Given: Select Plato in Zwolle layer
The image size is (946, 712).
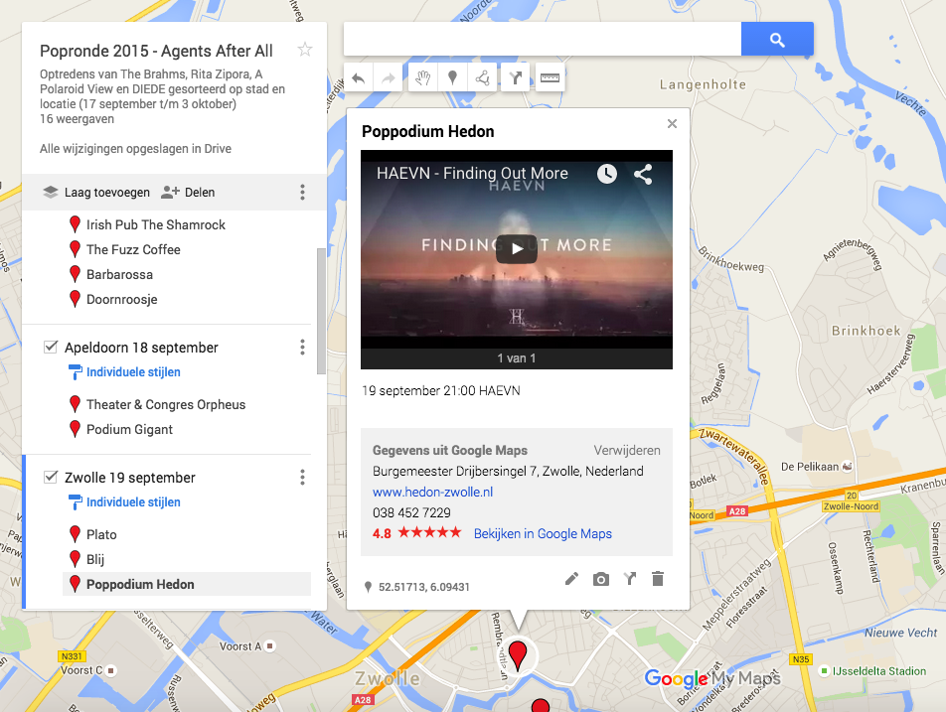Looking at the screenshot, I should (x=101, y=535).
